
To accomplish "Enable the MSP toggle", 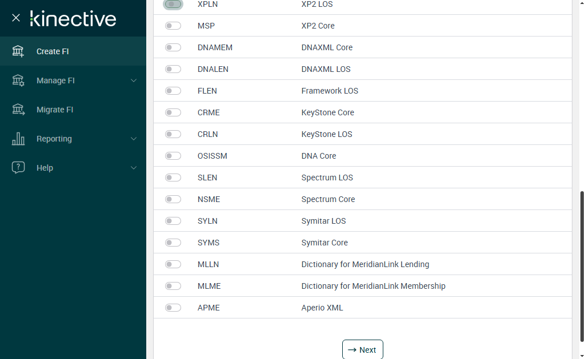I will pyautogui.click(x=173, y=26).
